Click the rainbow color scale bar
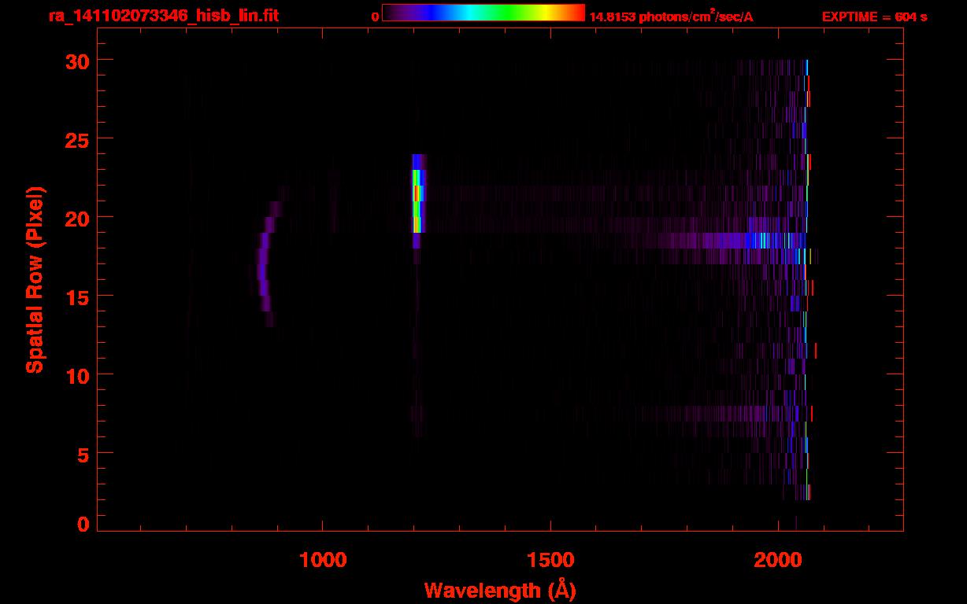Screen dimensions: 967x604 pyautogui.click(x=483, y=13)
